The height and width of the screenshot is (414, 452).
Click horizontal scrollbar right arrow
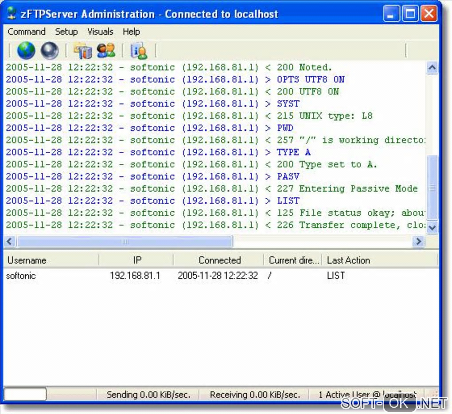click(x=419, y=241)
